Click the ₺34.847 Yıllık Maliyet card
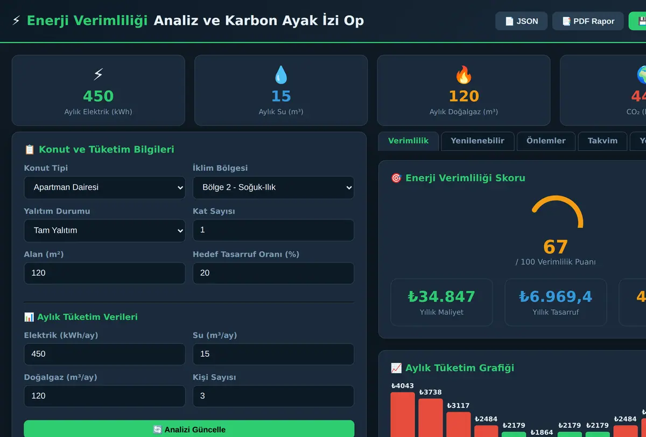This screenshot has height=437, width=646. coord(441,302)
